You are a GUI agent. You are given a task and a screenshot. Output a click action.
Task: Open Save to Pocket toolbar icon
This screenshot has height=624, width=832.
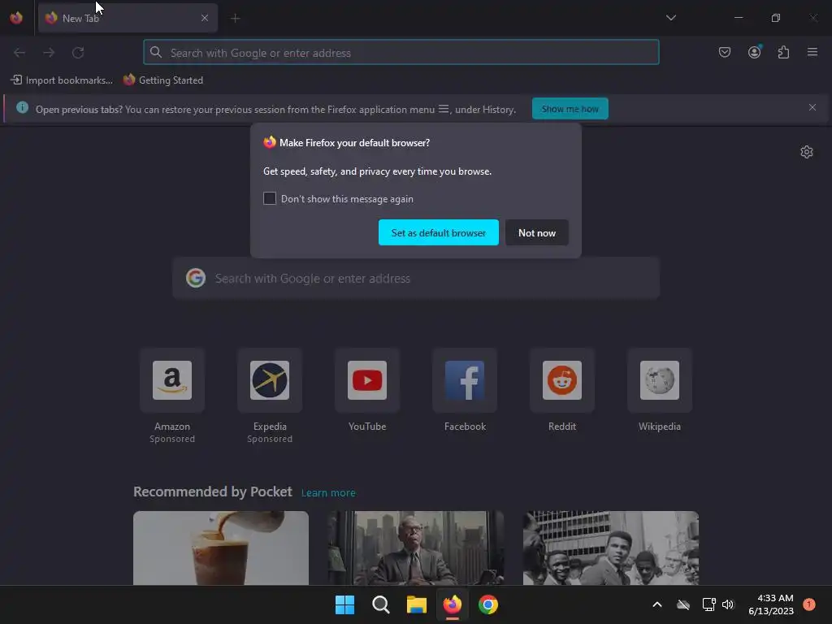724,52
